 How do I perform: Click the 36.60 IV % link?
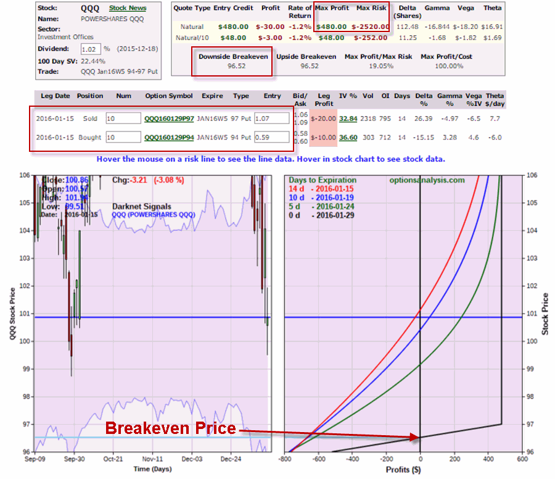point(348,138)
